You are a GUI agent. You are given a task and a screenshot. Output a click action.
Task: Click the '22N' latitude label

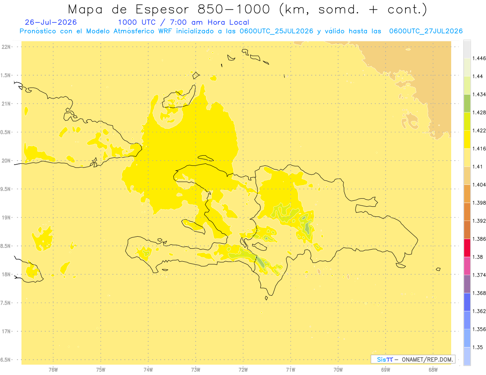tap(7, 47)
